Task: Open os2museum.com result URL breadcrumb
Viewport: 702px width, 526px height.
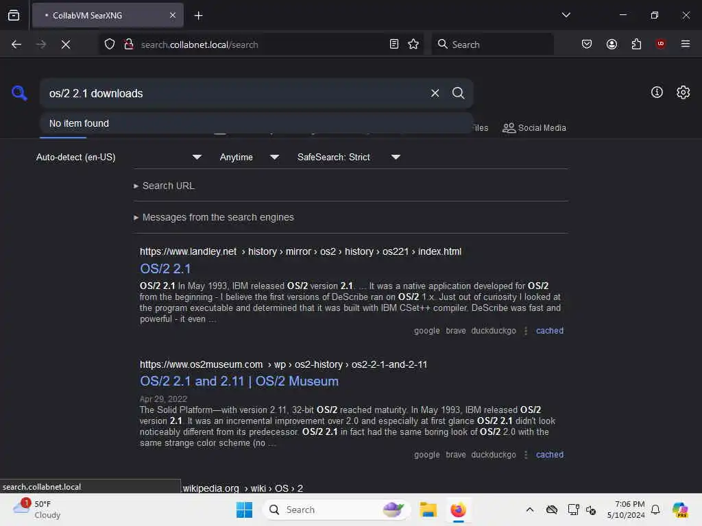Action: tap(283, 364)
